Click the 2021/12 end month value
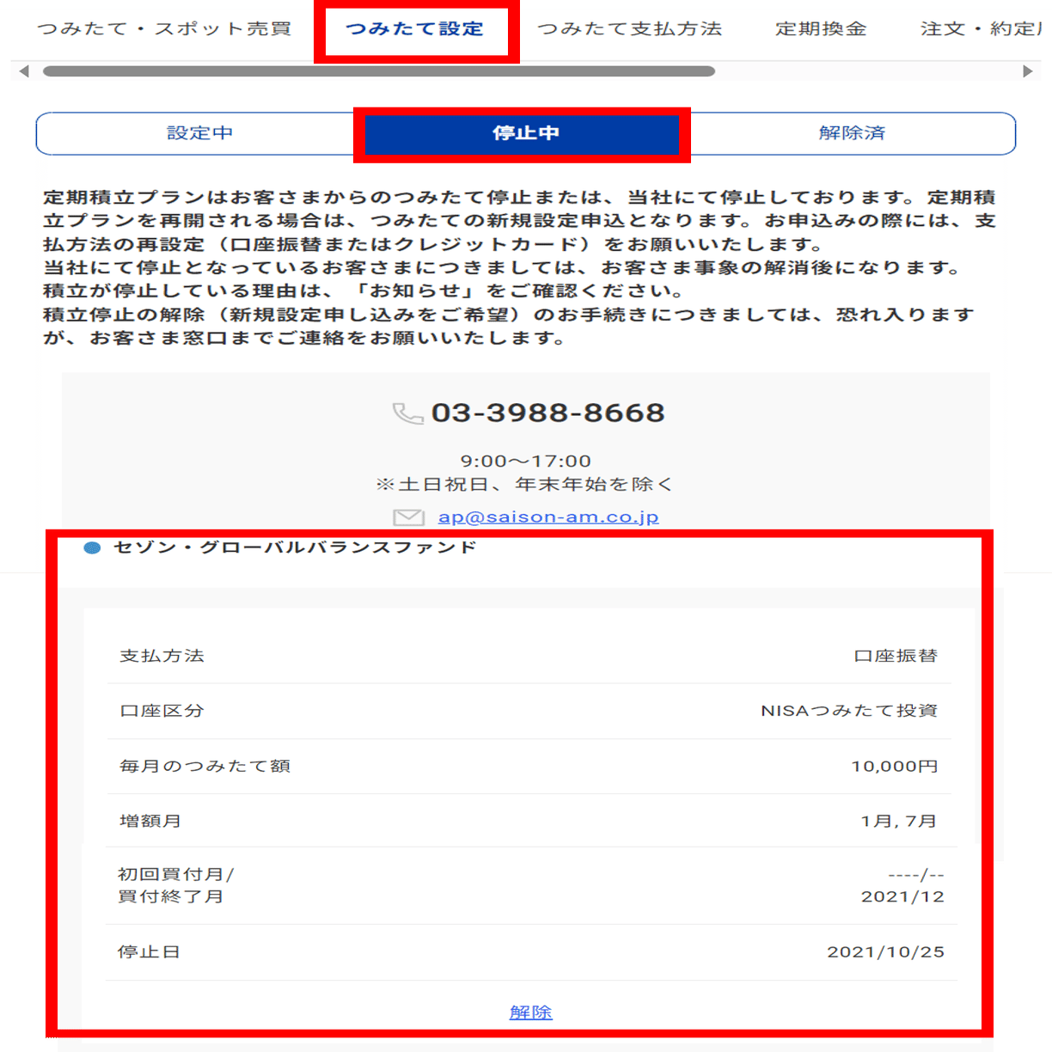The image size is (1052, 1052). pyautogui.click(x=902, y=896)
